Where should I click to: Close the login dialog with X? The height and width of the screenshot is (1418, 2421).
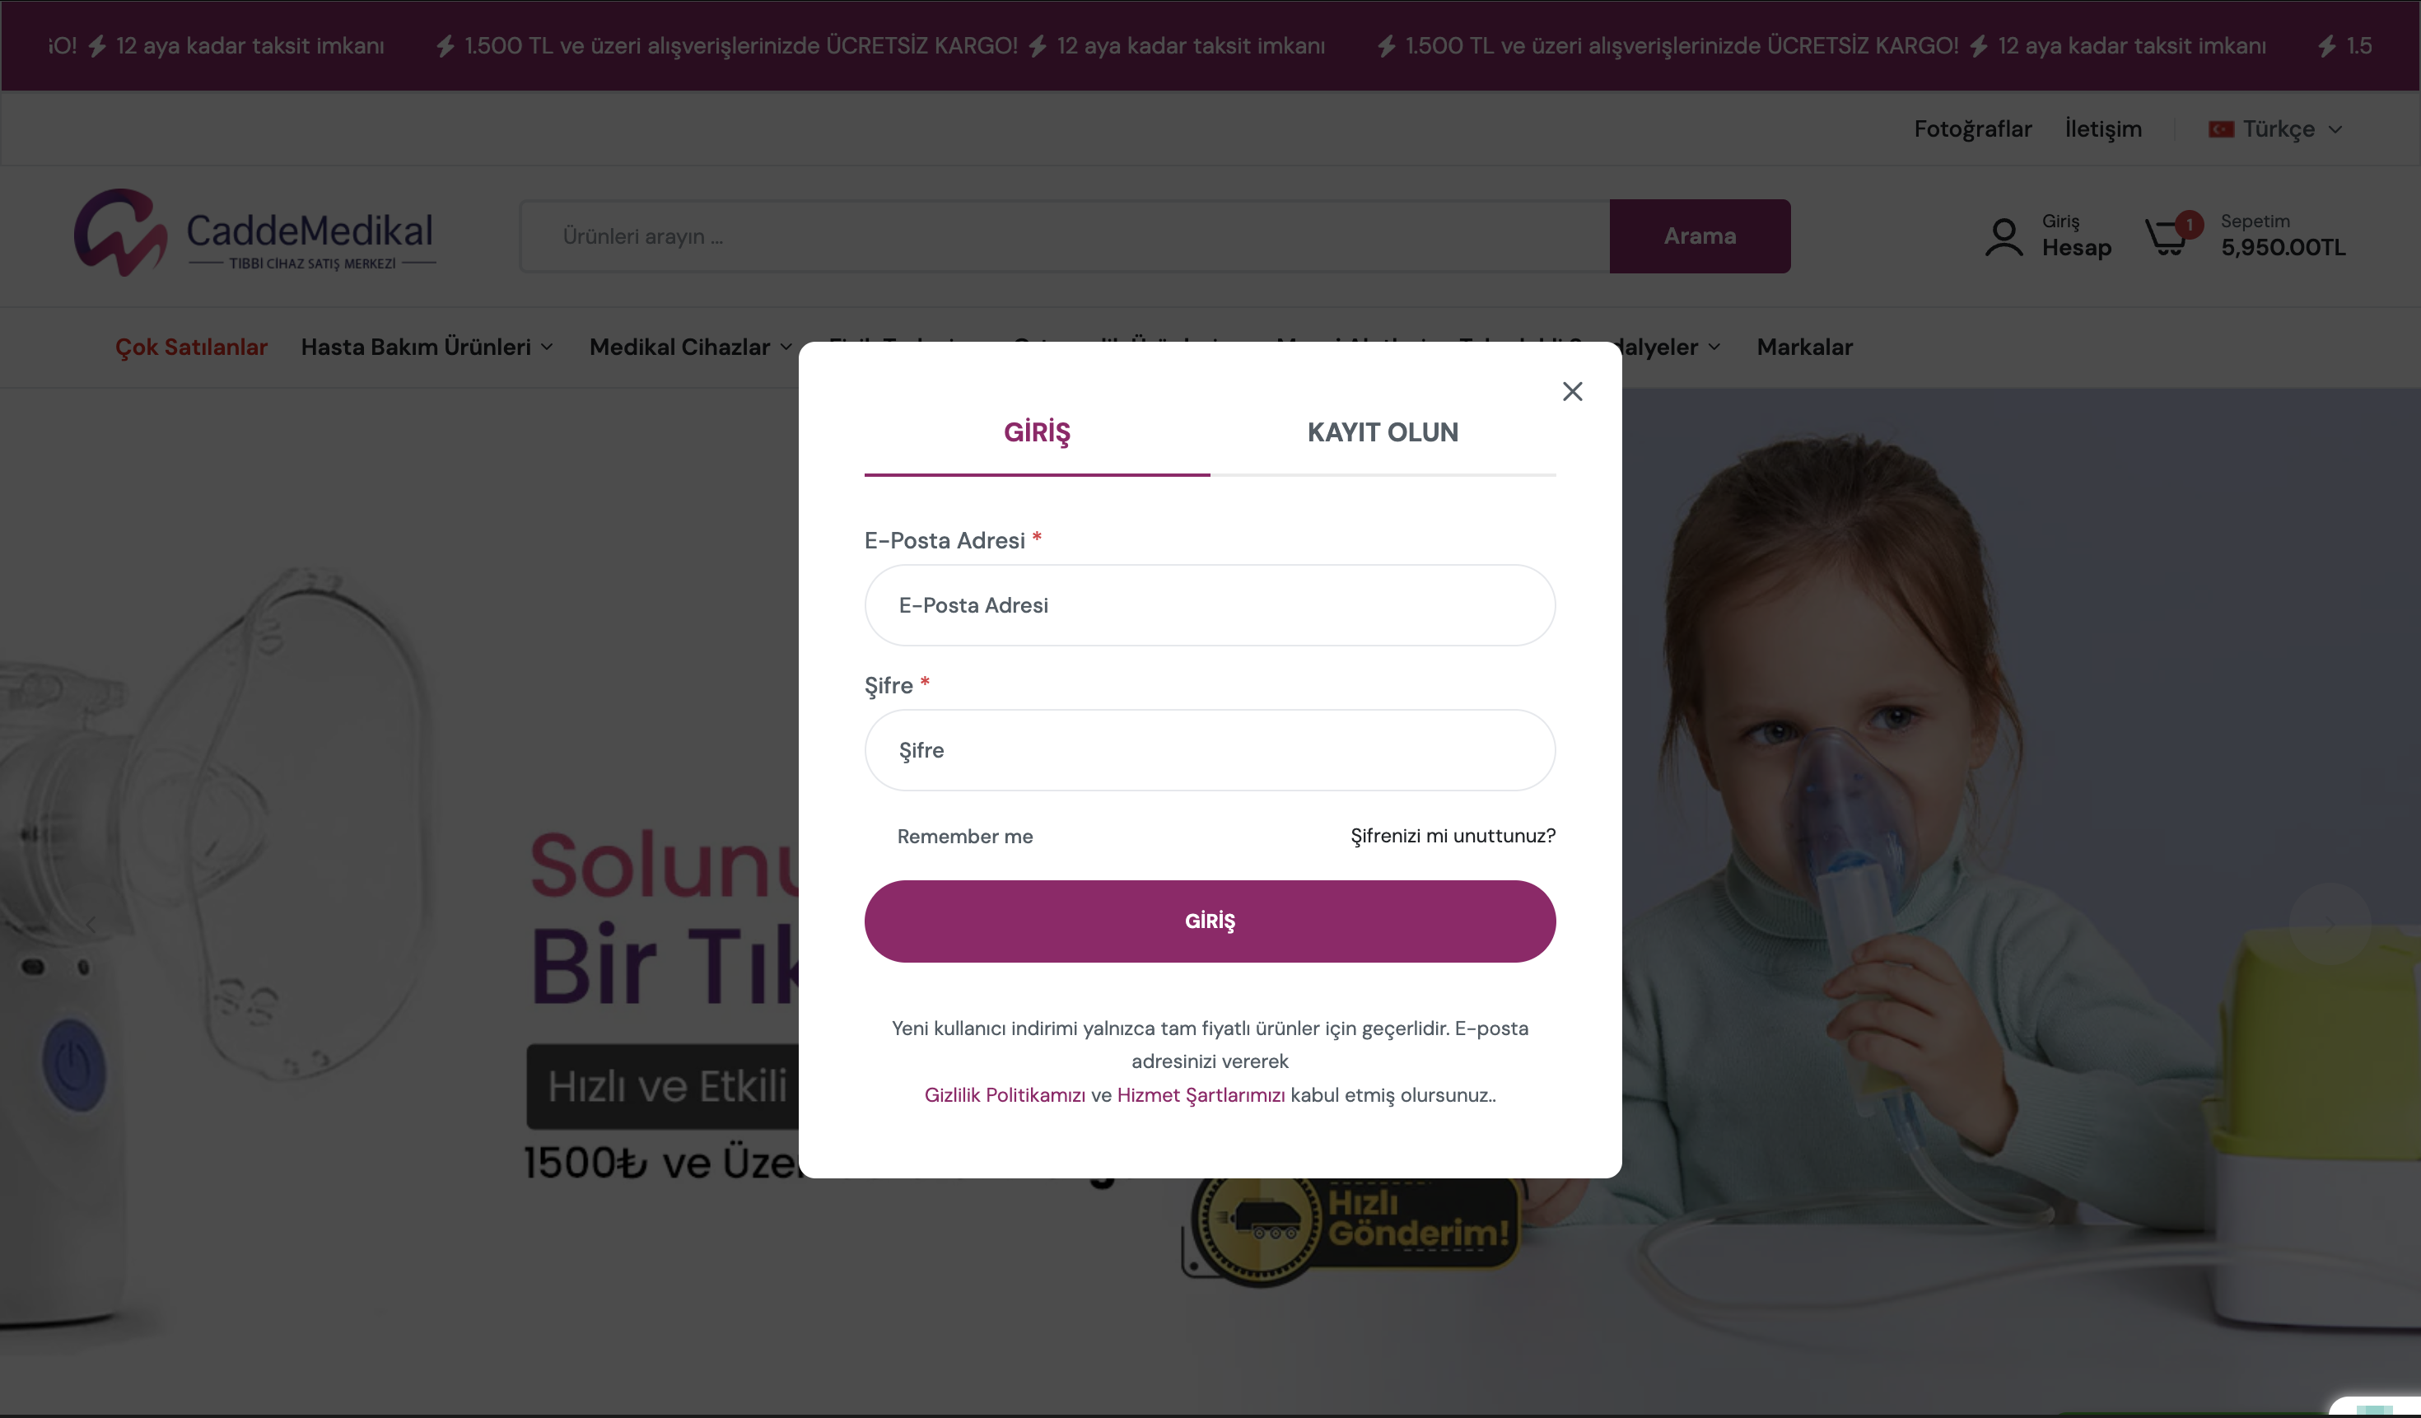coord(1572,391)
